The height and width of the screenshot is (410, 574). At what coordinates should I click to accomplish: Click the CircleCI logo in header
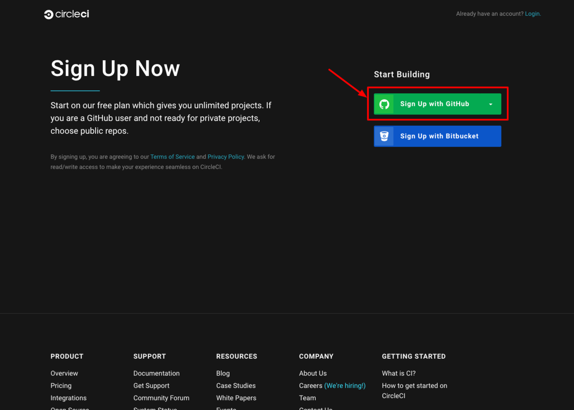[x=66, y=14]
